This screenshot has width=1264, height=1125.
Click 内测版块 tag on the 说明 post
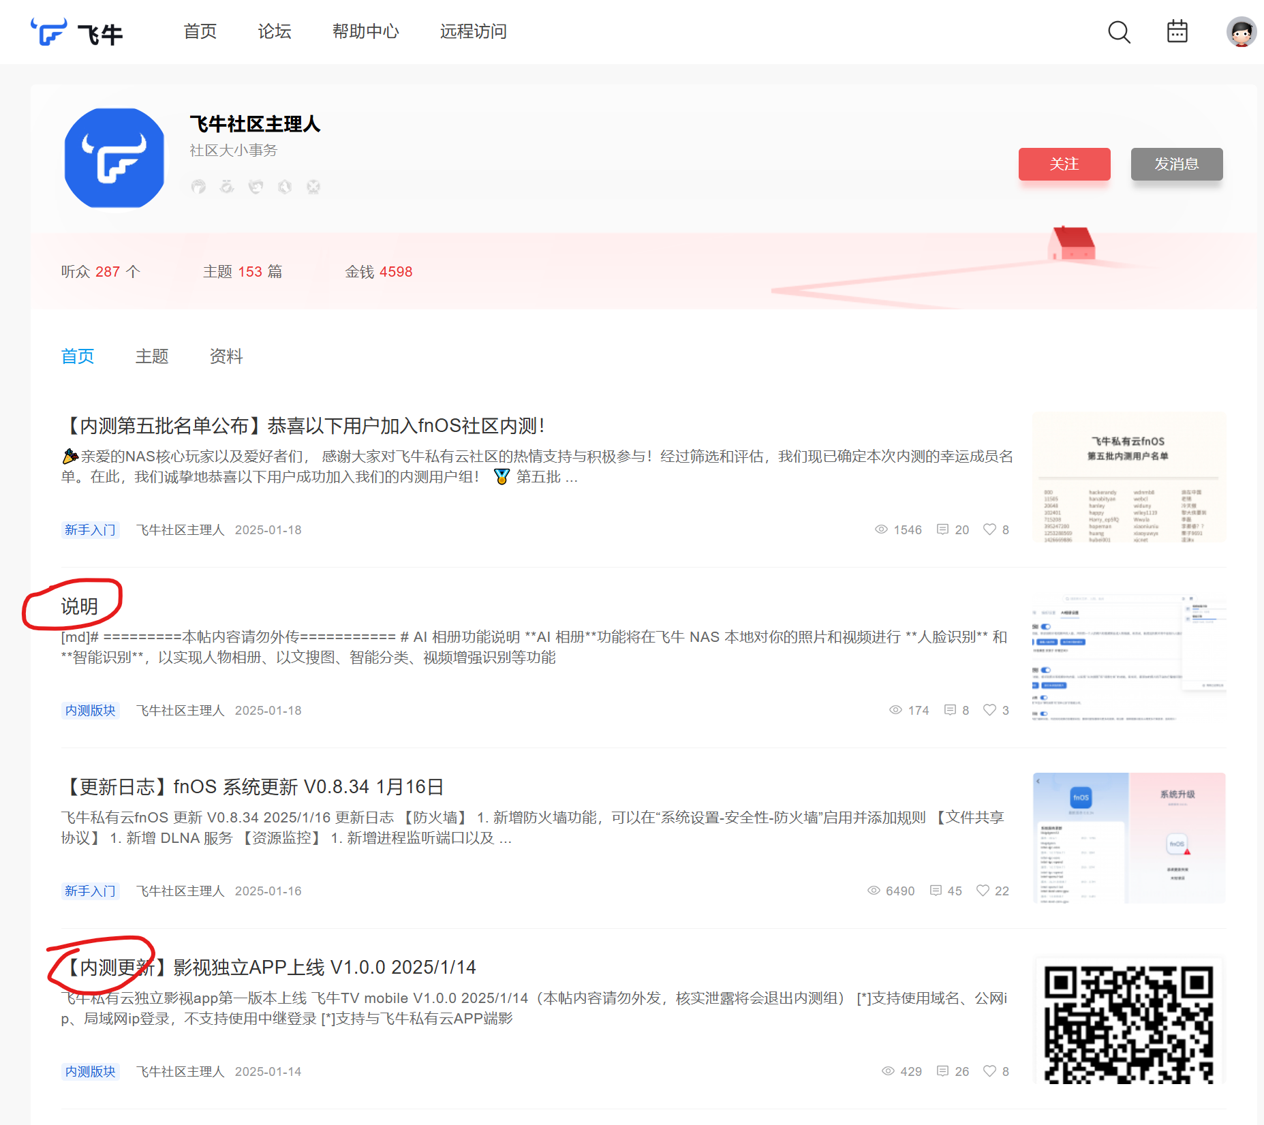[x=91, y=710]
